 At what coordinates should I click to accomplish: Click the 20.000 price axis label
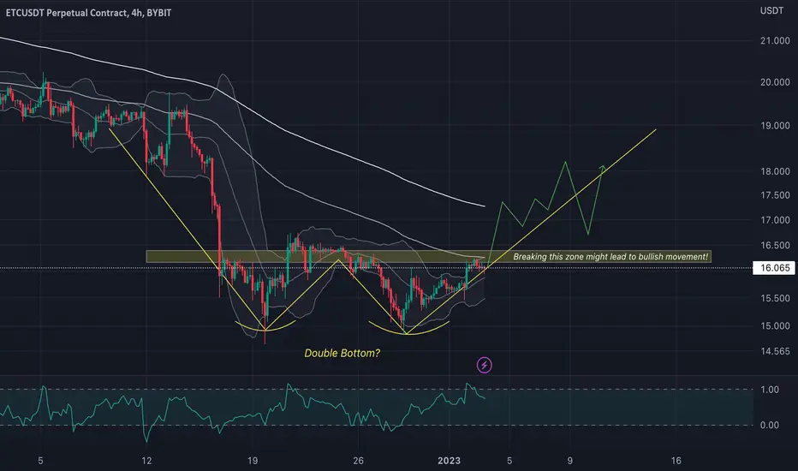point(775,82)
